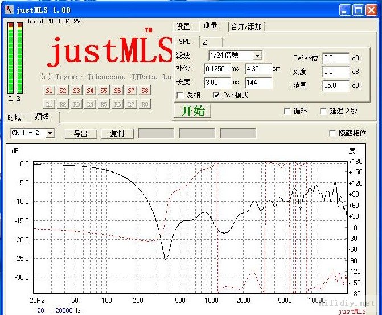This screenshot has width=382, height=315.
Task: Select the R4 recall slot button
Action: click(90, 104)
